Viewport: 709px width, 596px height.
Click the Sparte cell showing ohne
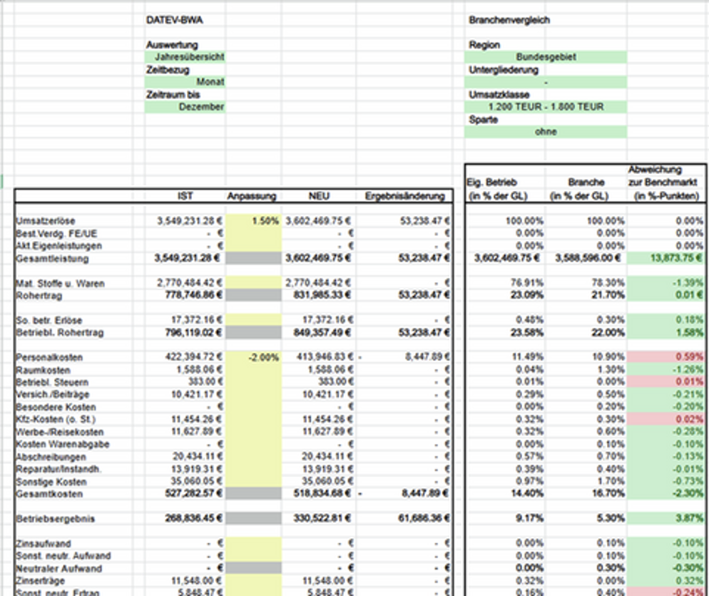(546, 132)
